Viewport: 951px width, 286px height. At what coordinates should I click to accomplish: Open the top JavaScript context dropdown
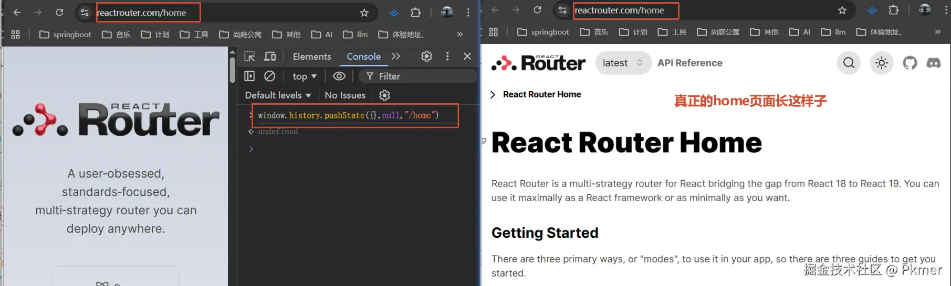(x=305, y=76)
